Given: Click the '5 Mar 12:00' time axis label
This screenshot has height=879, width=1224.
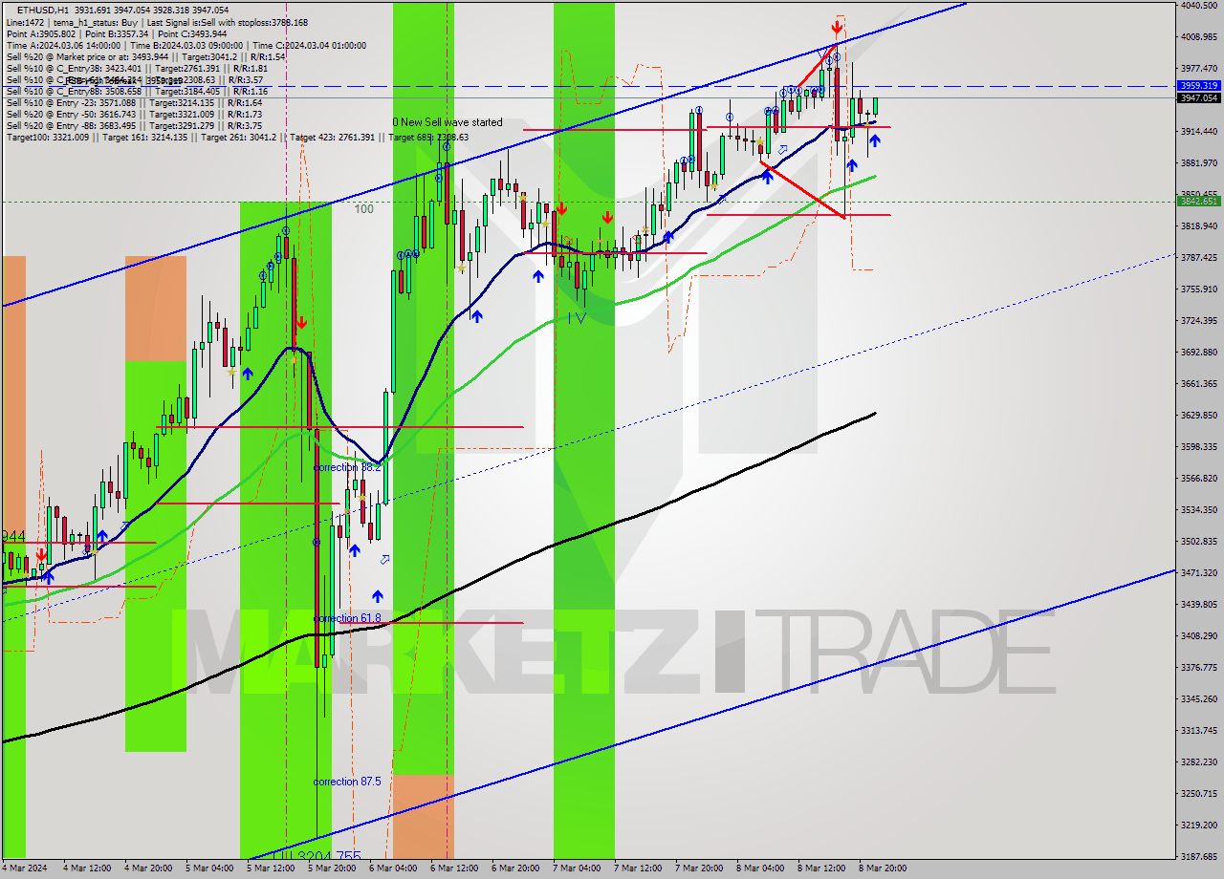Looking at the screenshot, I should tap(271, 868).
